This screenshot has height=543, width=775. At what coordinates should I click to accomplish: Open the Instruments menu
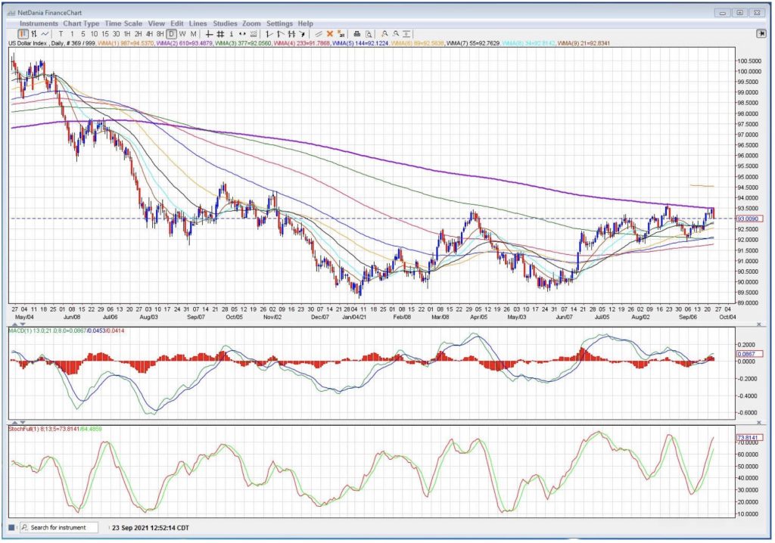(39, 23)
